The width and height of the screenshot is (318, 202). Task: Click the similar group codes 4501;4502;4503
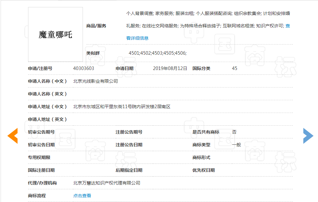[x=157, y=53]
